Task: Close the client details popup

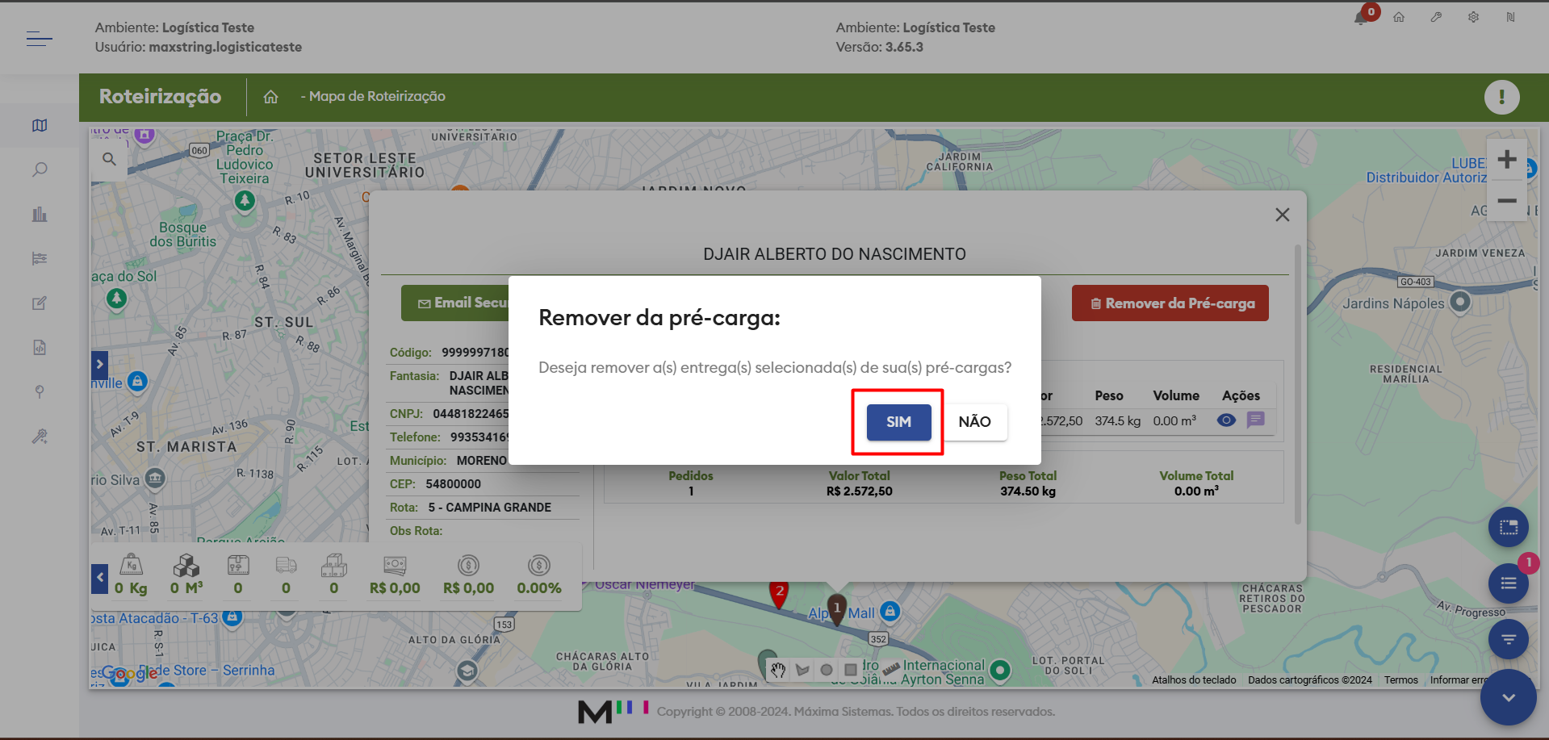Action: [x=1283, y=215]
